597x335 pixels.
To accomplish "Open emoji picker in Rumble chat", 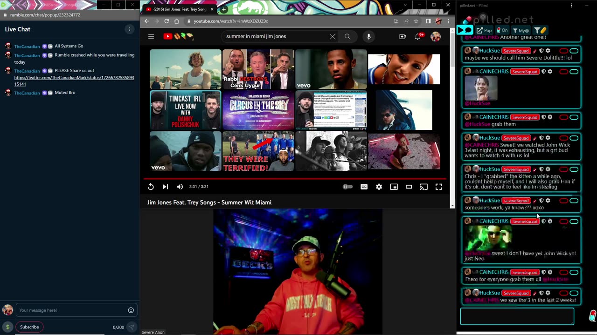I will pyautogui.click(x=131, y=310).
